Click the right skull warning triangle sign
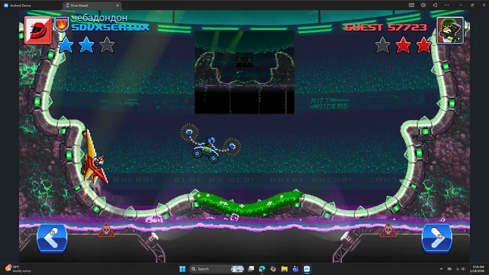Image resolution: width=489 pixels, height=275 pixels. 388,230
